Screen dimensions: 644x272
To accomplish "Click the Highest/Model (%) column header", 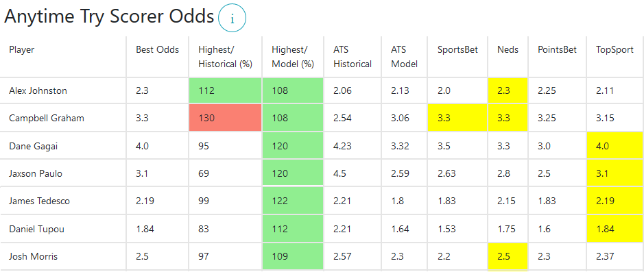I will click(x=293, y=57).
